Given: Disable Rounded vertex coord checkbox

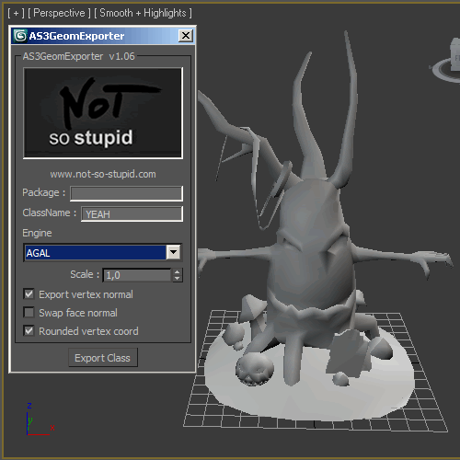Looking at the screenshot, I should click(29, 331).
